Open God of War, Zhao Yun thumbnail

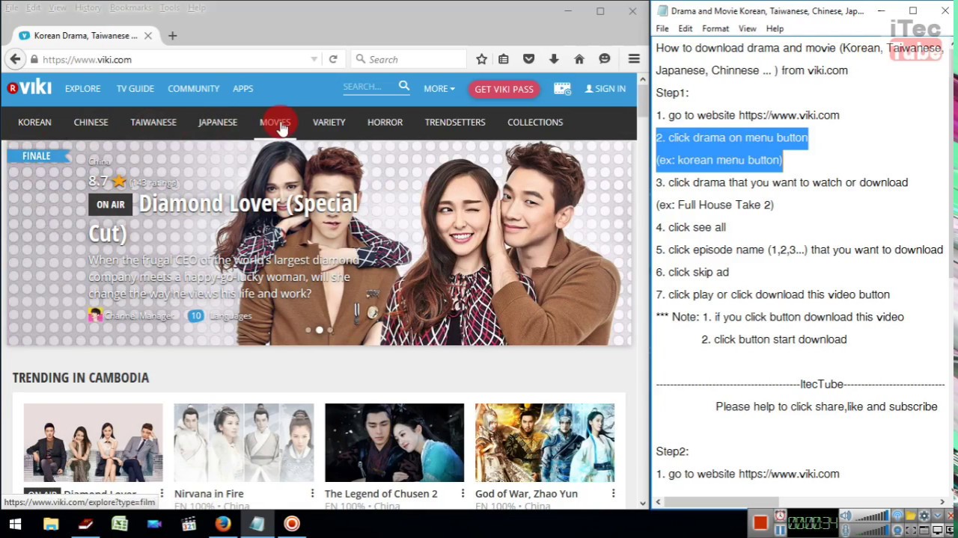pyautogui.click(x=545, y=442)
